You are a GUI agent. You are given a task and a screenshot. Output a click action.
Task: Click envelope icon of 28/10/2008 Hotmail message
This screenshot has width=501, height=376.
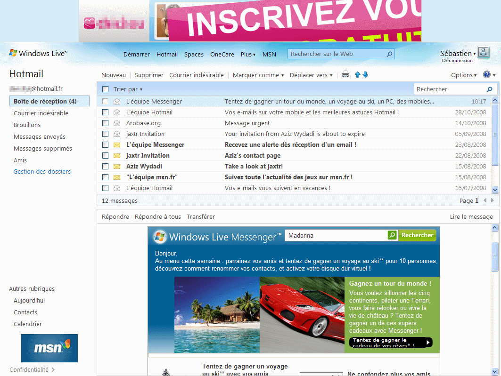[117, 112]
